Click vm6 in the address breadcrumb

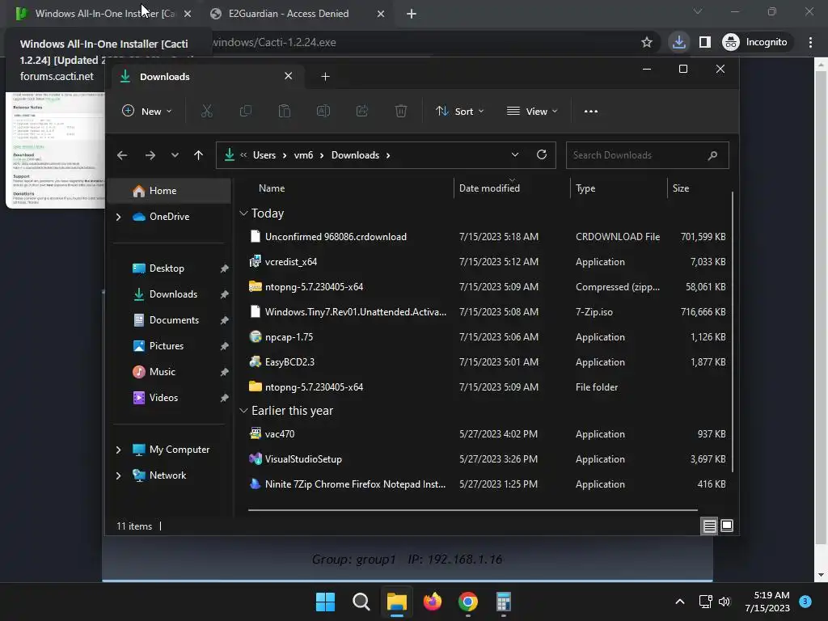[x=304, y=155]
